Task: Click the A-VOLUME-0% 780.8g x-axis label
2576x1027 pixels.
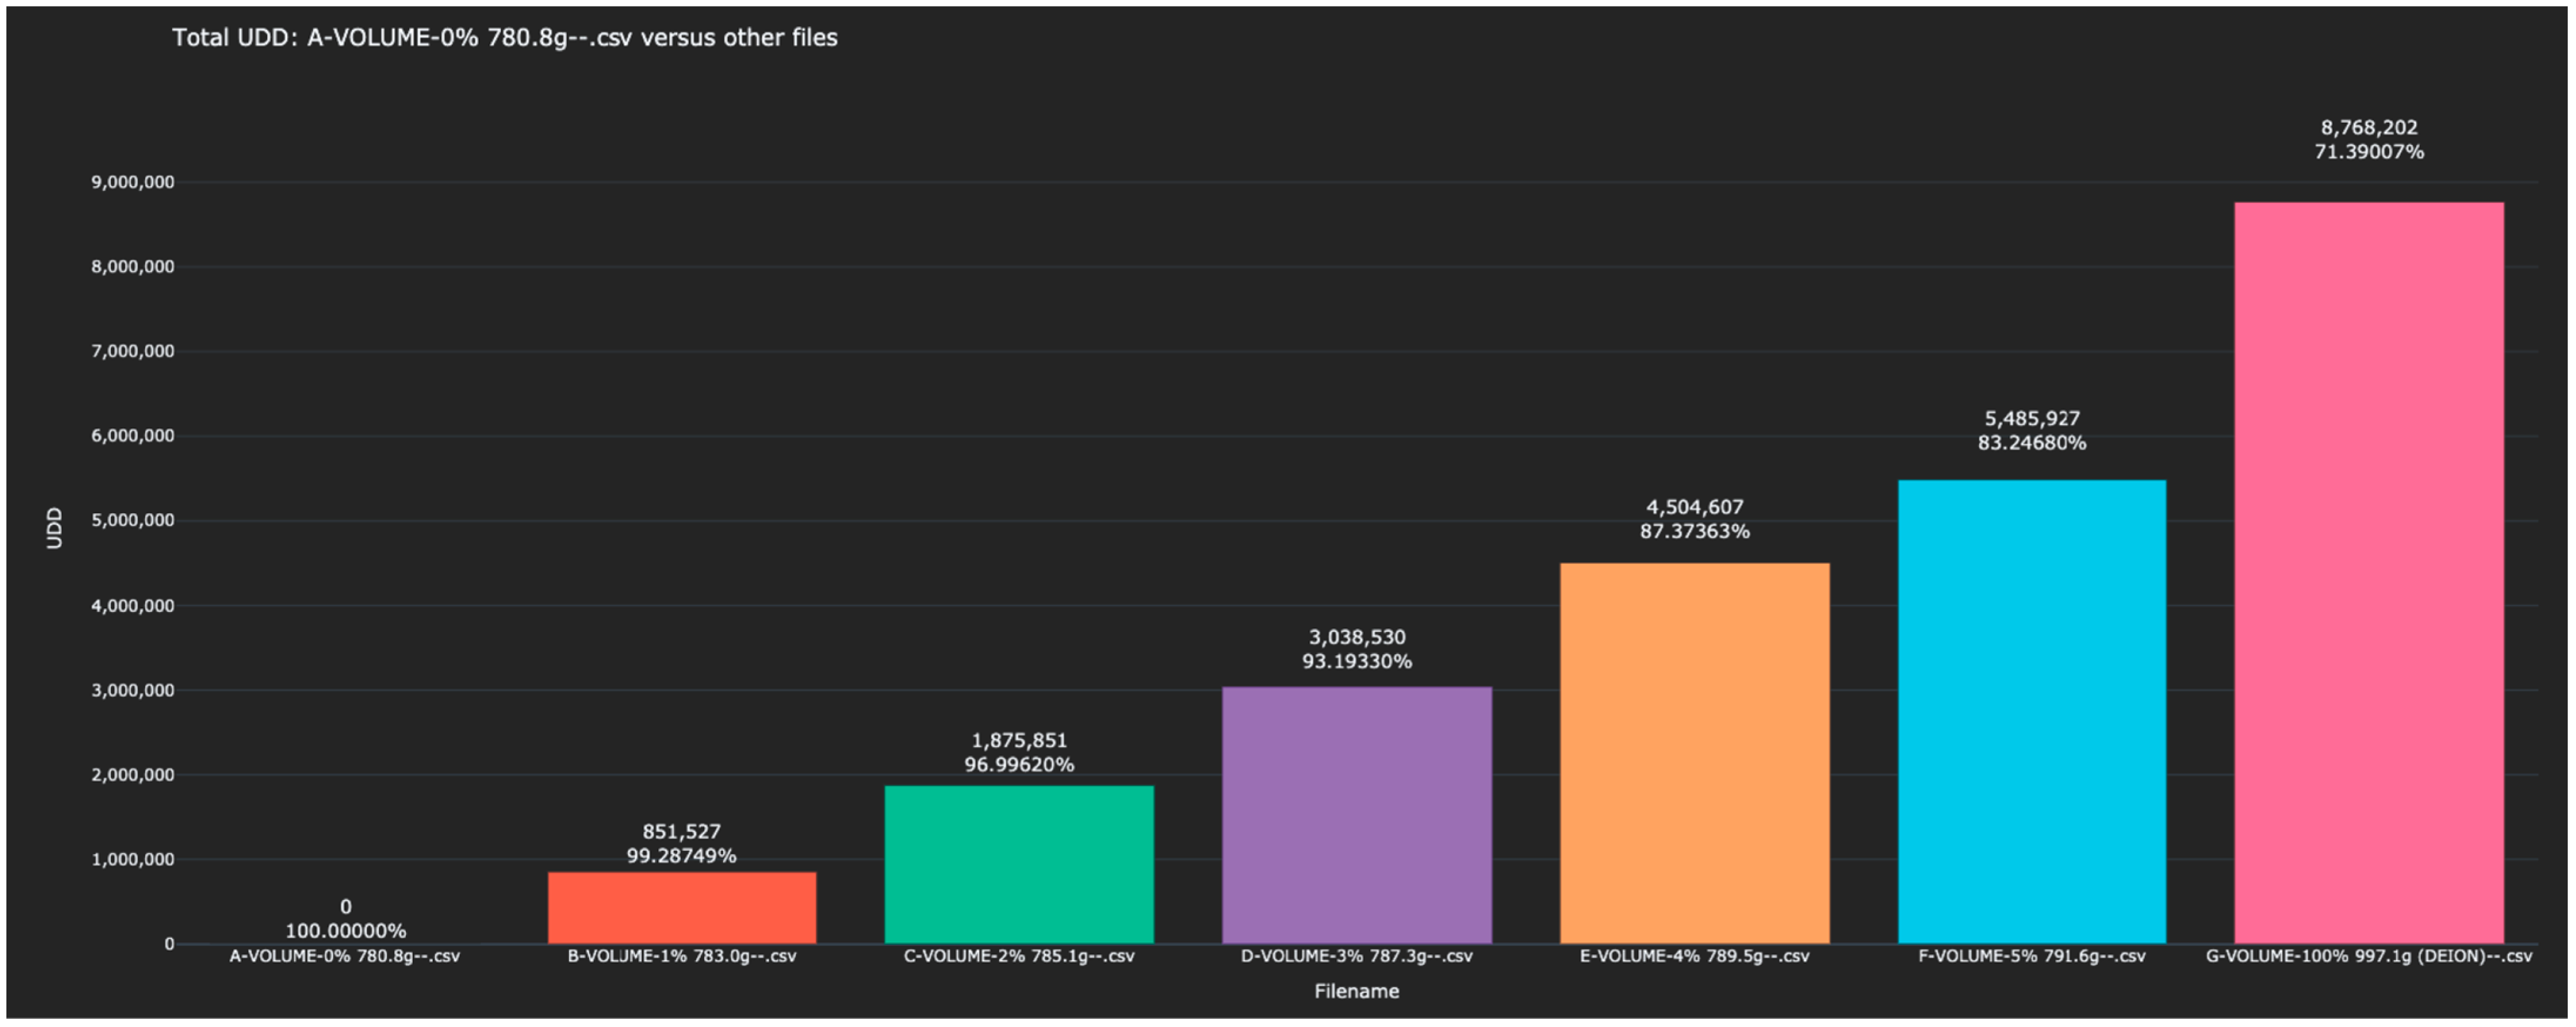Action: [345, 956]
